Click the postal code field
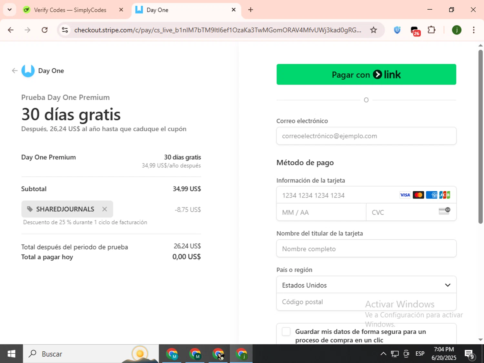484x363 pixels. [x=366, y=302]
